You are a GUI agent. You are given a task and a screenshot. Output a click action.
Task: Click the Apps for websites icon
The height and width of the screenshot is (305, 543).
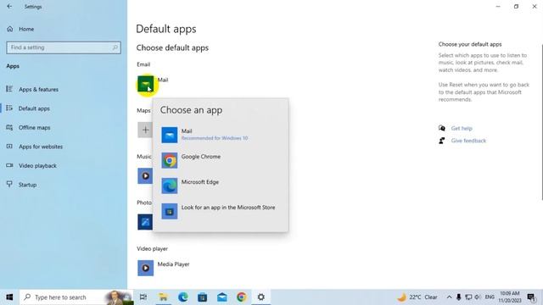(x=9, y=147)
